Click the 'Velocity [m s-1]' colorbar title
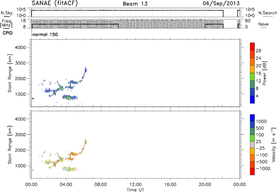The width and height of the screenshot is (277, 192). click(274, 145)
